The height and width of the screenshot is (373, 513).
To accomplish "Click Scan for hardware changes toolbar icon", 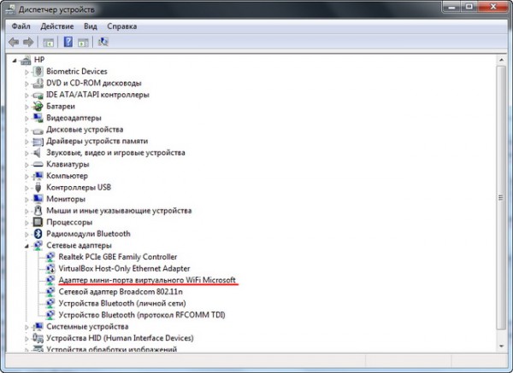I will [103, 41].
